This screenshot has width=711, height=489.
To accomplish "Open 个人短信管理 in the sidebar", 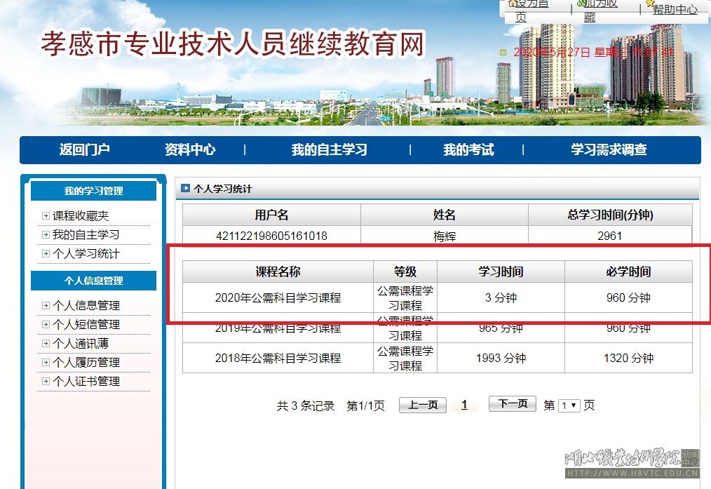I will 86,325.
